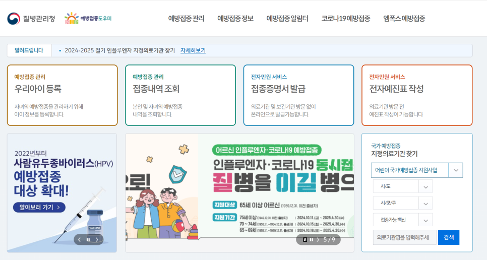Click the blue 검색 button
The width and height of the screenshot is (487, 260).
(x=449, y=237)
